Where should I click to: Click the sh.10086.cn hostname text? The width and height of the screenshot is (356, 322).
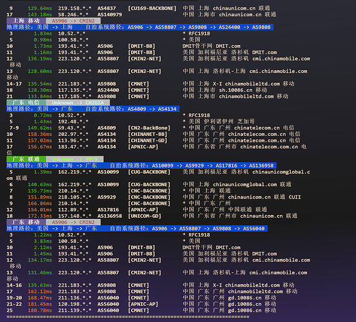coord(235,90)
